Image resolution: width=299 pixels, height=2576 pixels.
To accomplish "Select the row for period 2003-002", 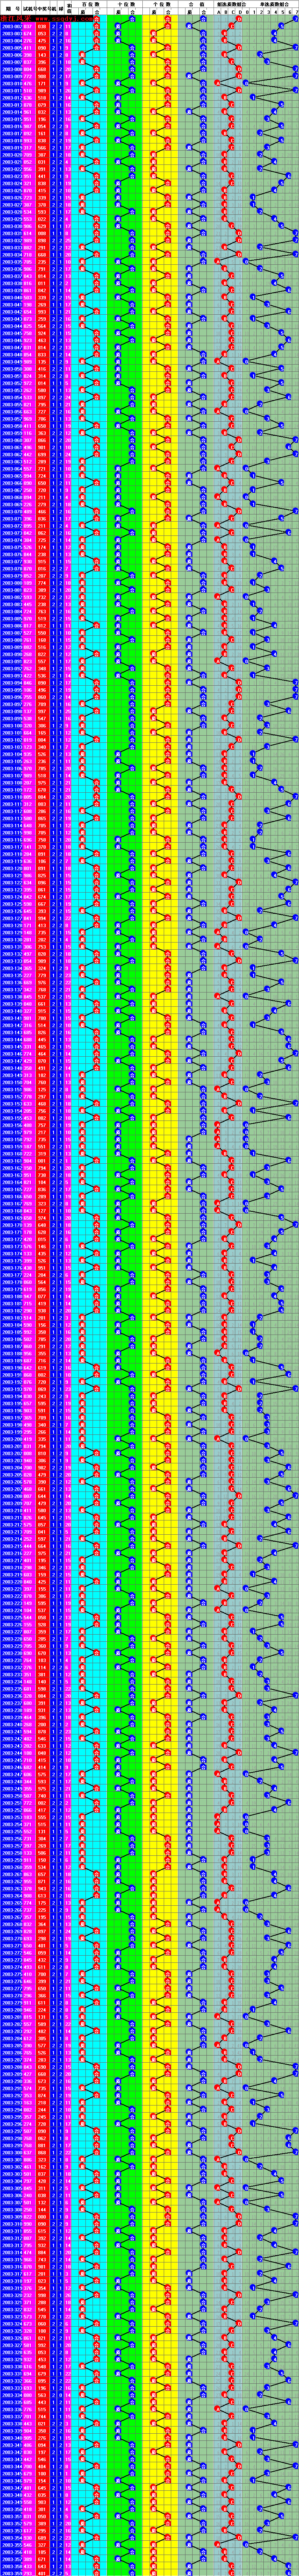I will [149, 25].
